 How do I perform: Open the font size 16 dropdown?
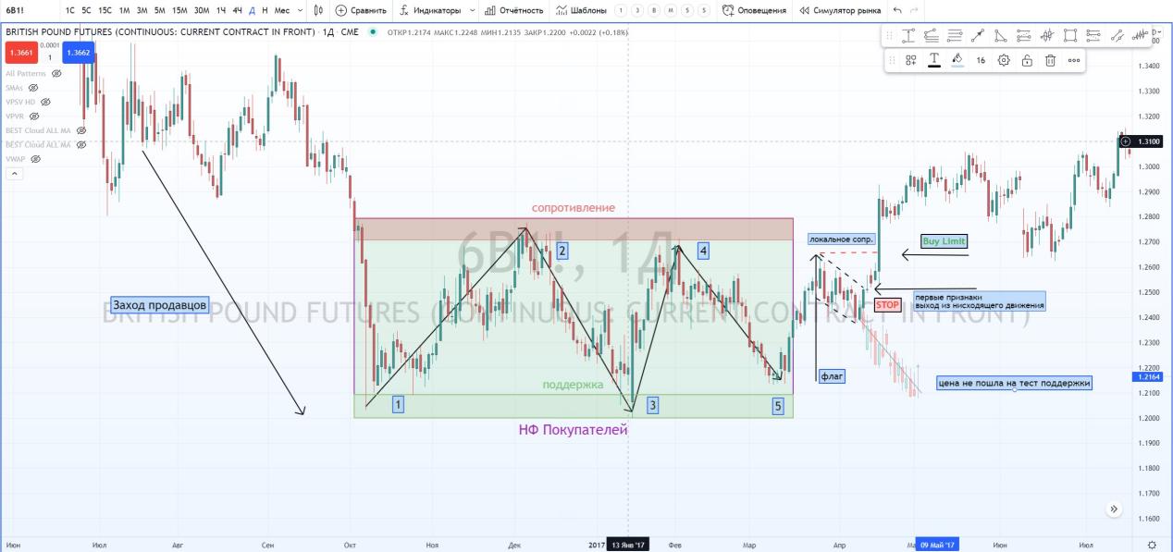click(981, 60)
